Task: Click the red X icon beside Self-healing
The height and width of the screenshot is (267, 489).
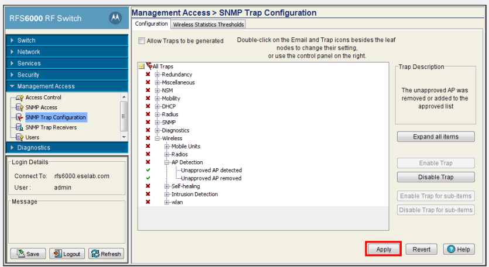Action: 148,186
